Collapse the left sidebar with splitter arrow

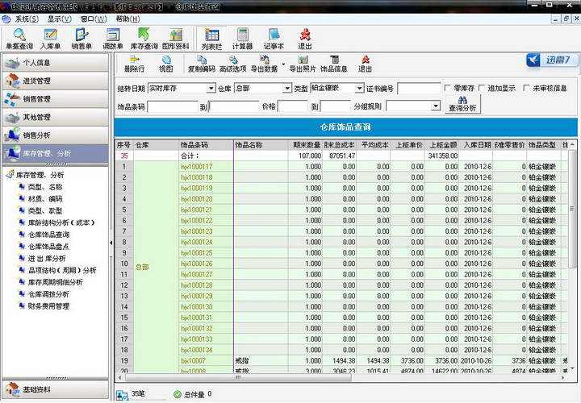[111, 243]
